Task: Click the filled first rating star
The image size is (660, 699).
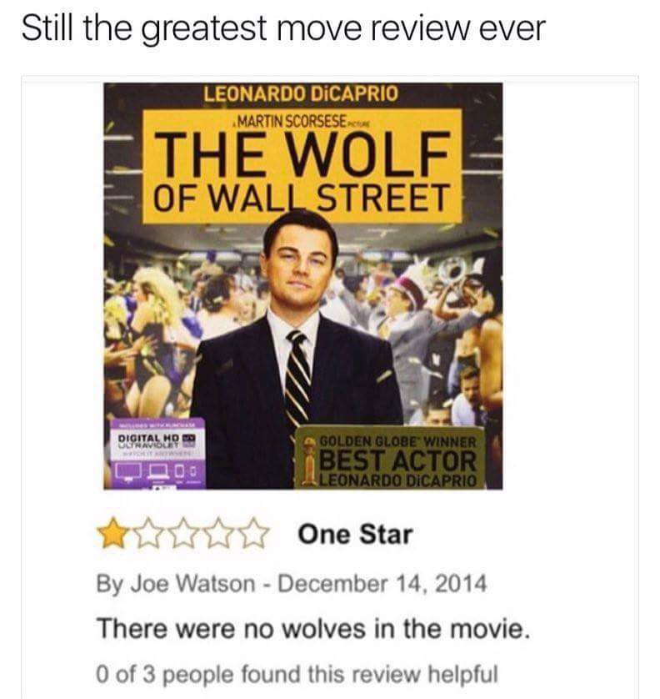Action: pyautogui.click(x=112, y=534)
